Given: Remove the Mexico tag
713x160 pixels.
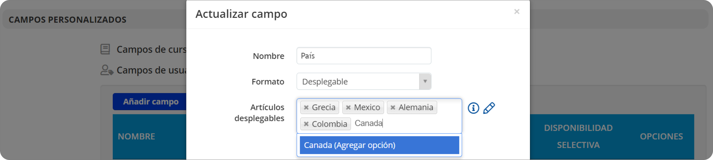Looking at the screenshot, I should [348, 108].
